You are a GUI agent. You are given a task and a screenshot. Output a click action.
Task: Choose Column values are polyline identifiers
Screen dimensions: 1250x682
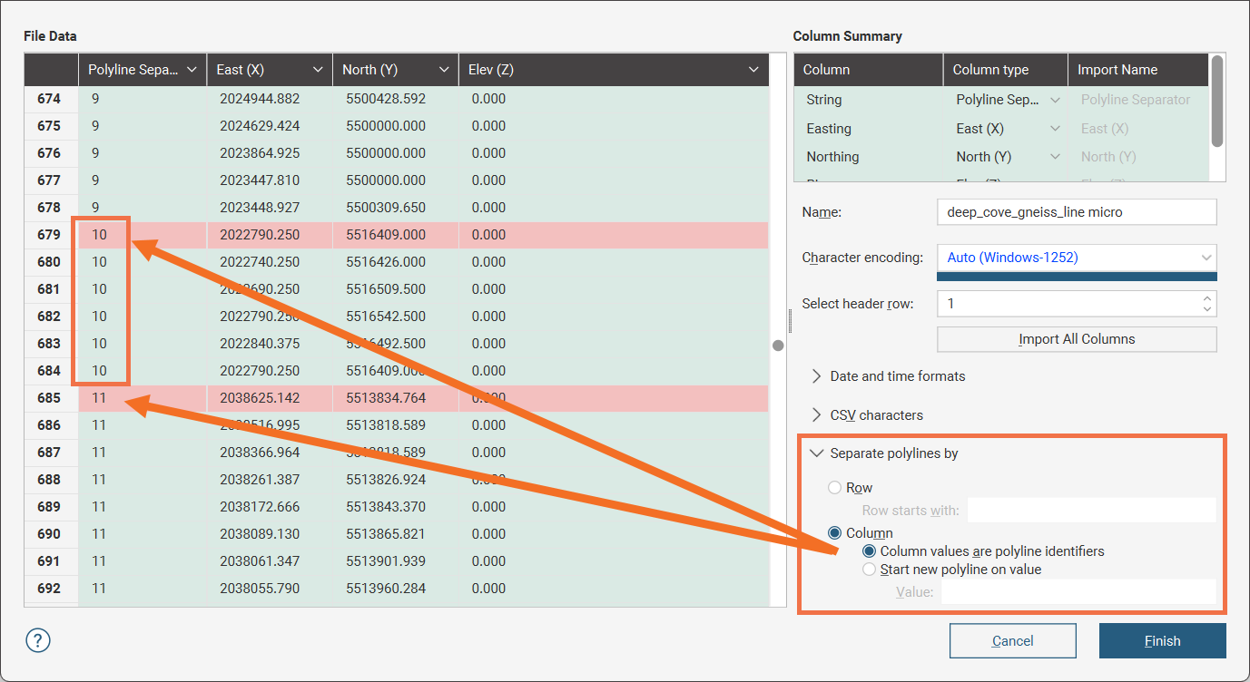(870, 551)
